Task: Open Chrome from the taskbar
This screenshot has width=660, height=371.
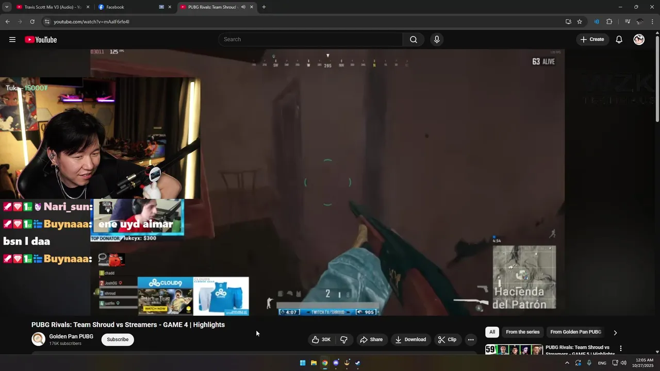Action: (325, 363)
